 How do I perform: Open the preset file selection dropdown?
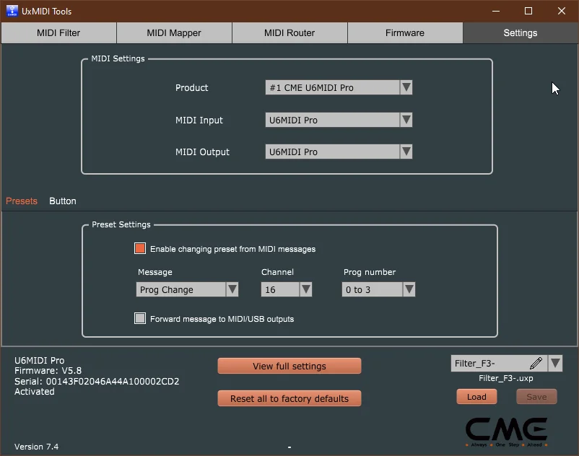(x=556, y=363)
